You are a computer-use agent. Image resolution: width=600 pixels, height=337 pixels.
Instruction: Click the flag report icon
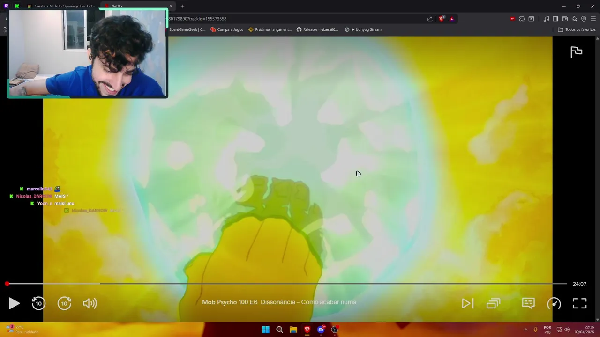tap(576, 52)
